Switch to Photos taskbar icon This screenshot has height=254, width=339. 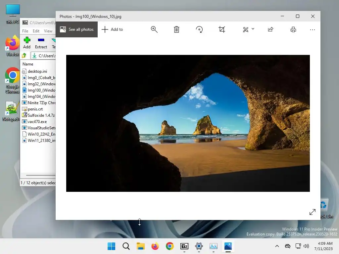[x=228, y=246]
